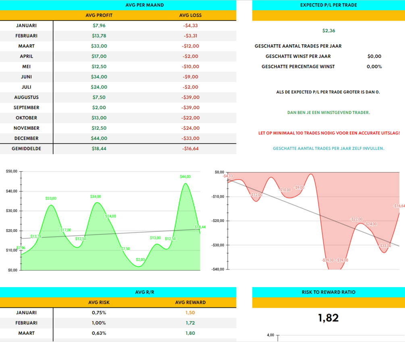
Task: Select the AVG PER MAAND header
Action: 145,5
